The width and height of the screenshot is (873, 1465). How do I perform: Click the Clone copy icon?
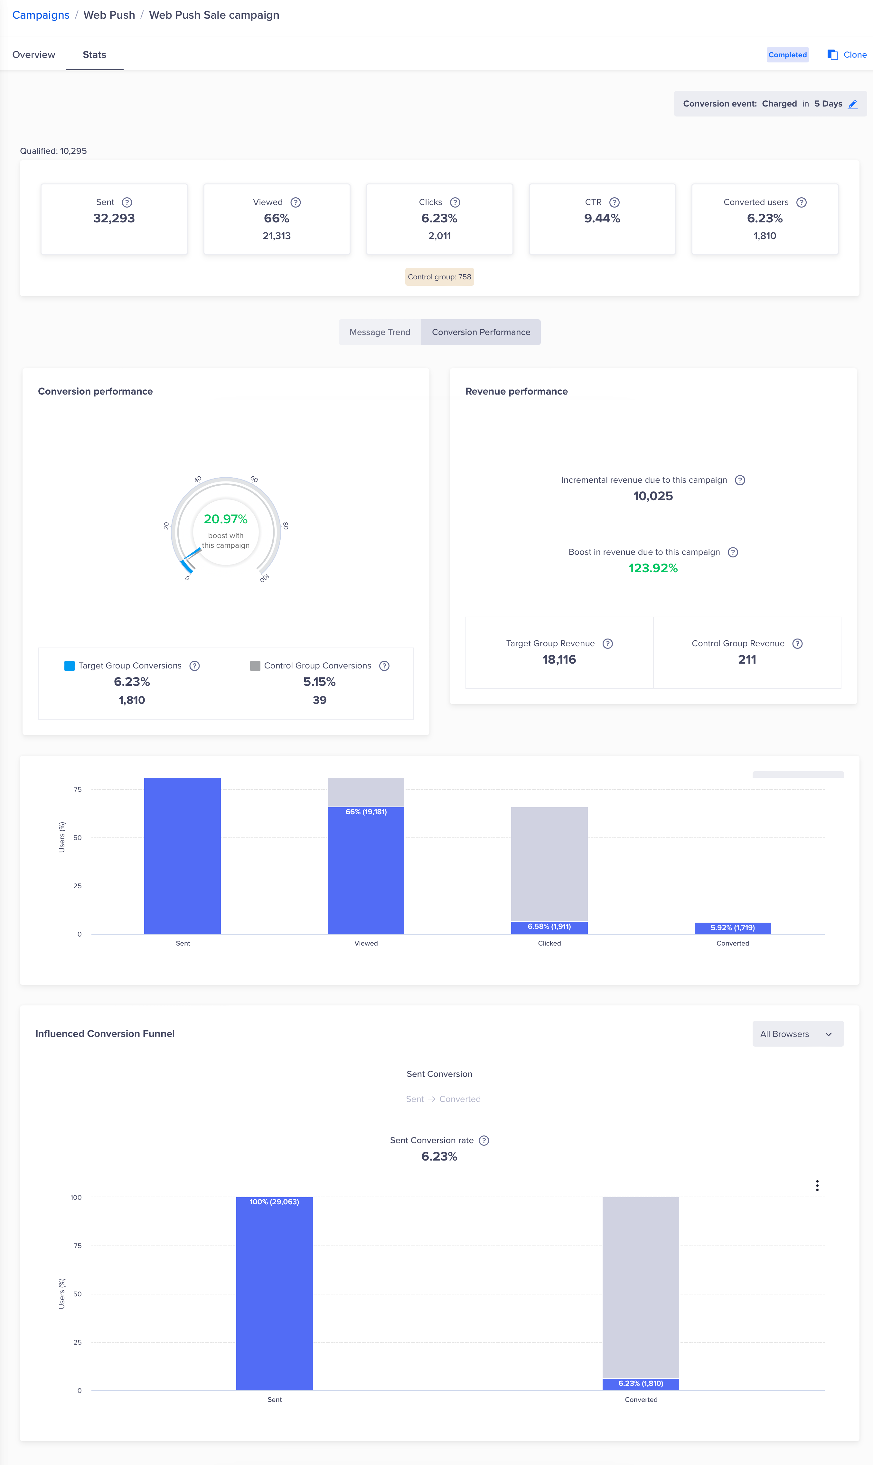pos(832,55)
